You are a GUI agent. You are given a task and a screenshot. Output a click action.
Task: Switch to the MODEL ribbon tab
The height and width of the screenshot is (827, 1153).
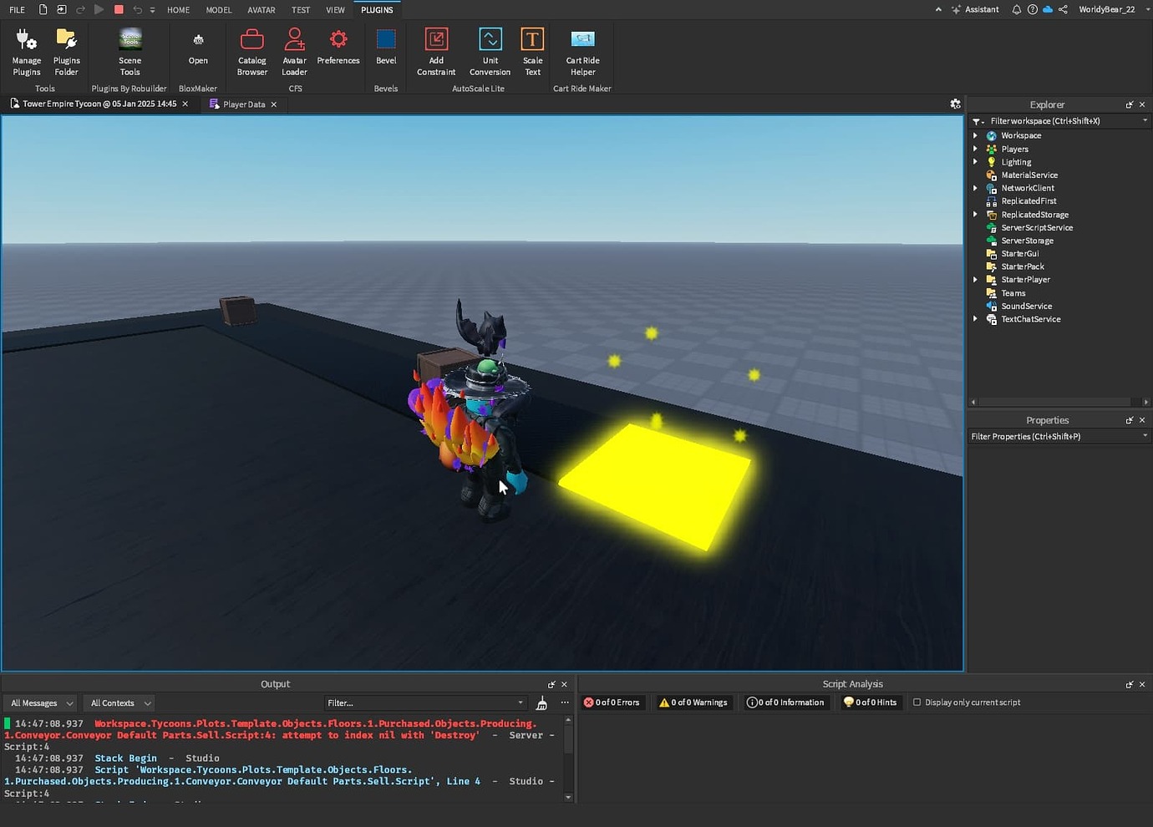218,10
